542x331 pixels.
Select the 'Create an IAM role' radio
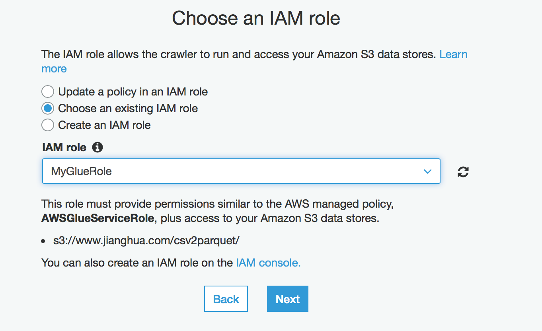[x=48, y=125]
